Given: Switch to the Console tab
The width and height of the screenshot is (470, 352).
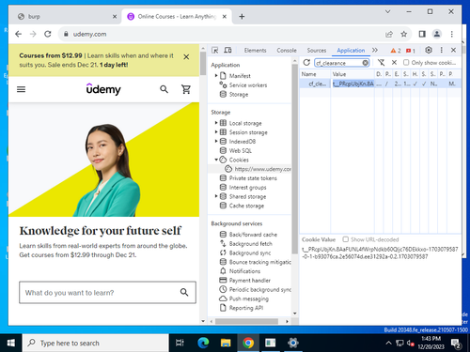Looking at the screenshot, I should pyautogui.click(x=287, y=51).
